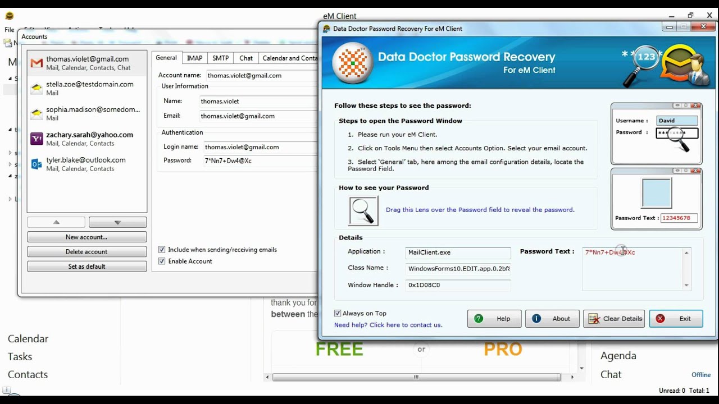Uncheck Include when sending/receiving emails
This screenshot has height=404, width=719.
(x=162, y=250)
